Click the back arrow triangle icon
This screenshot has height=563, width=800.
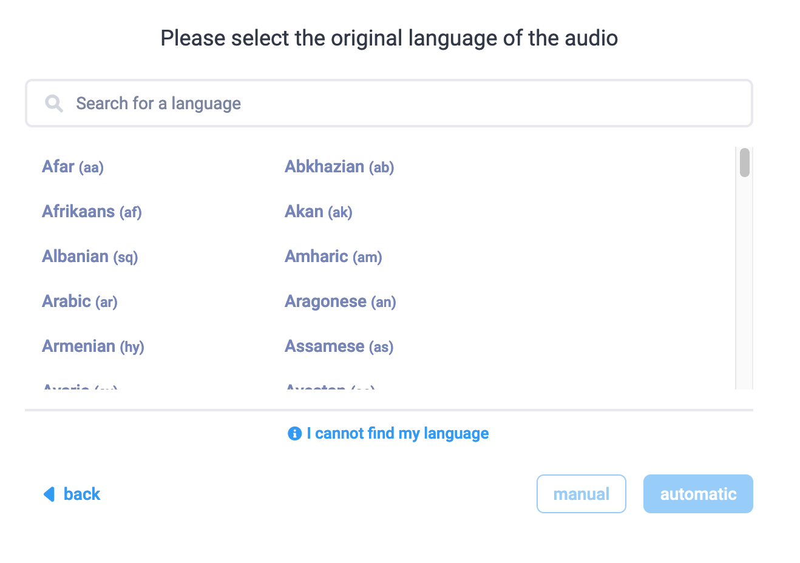(49, 494)
